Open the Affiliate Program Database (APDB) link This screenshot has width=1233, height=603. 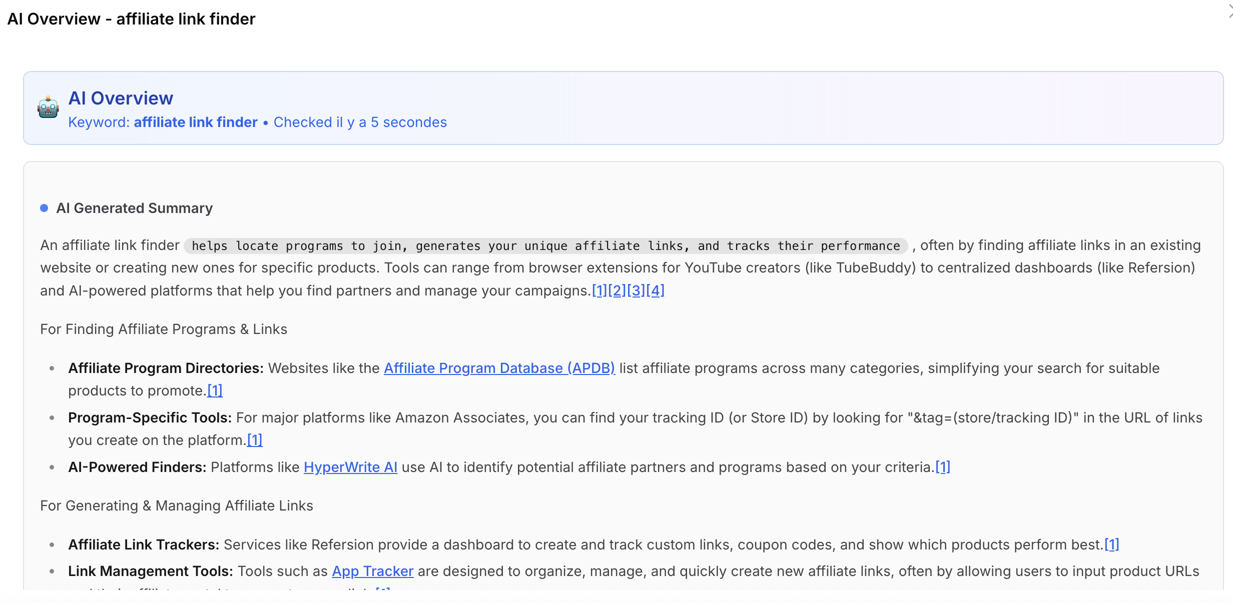(499, 368)
